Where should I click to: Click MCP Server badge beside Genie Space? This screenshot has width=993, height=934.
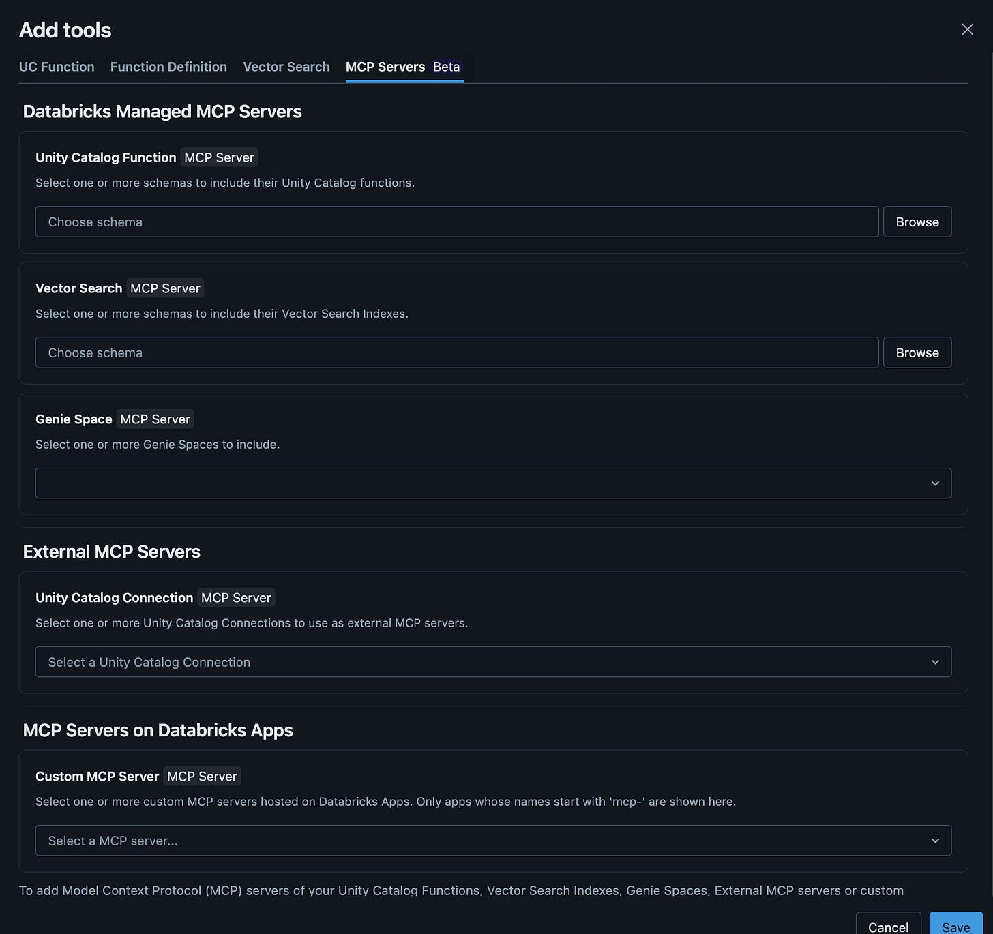pyautogui.click(x=155, y=419)
